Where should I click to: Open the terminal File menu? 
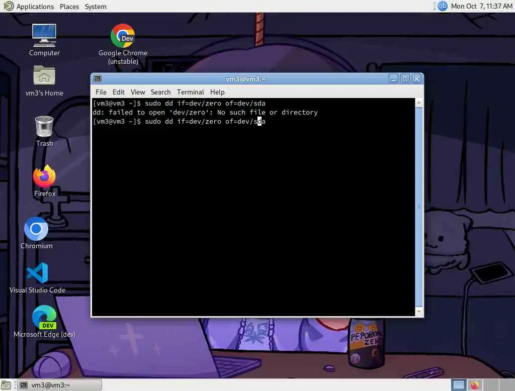(x=101, y=92)
